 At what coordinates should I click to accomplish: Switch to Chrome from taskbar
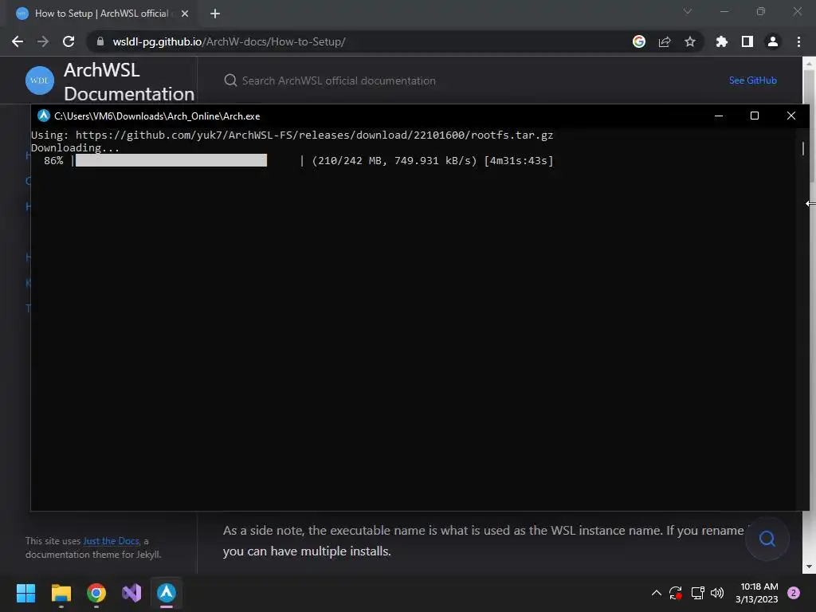point(96,593)
